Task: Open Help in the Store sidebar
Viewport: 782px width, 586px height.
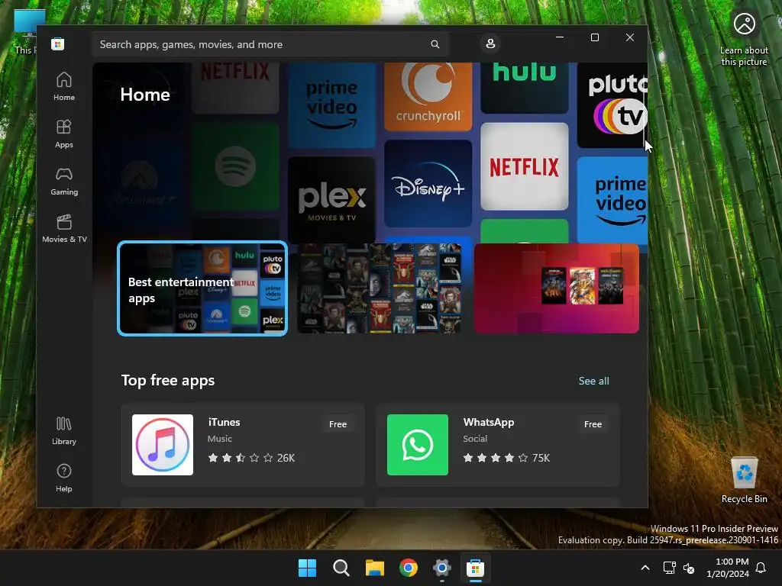Action: click(x=64, y=478)
